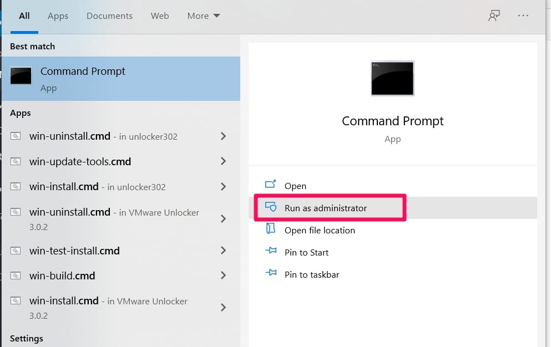Open win-build.cmd result

[62, 275]
